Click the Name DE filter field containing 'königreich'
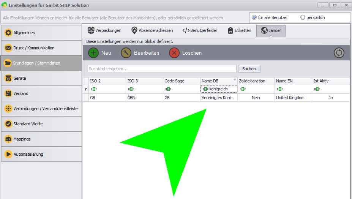Image resolution: width=352 pixels, height=199 pixels. point(219,89)
